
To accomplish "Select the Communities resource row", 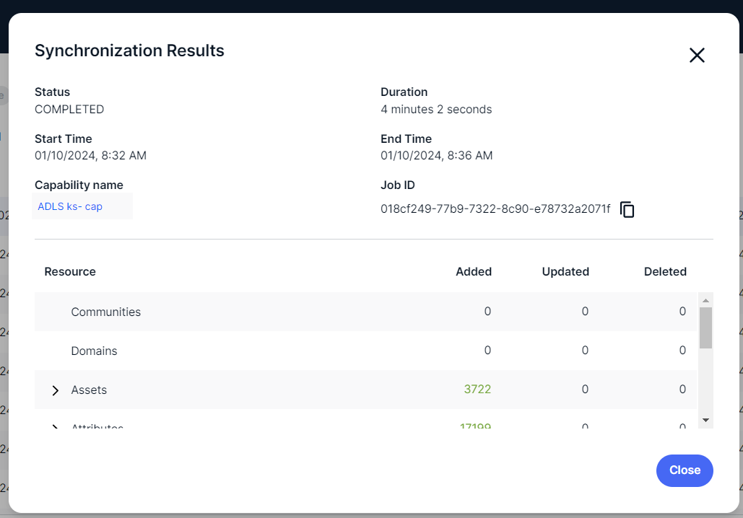I will pos(106,312).
